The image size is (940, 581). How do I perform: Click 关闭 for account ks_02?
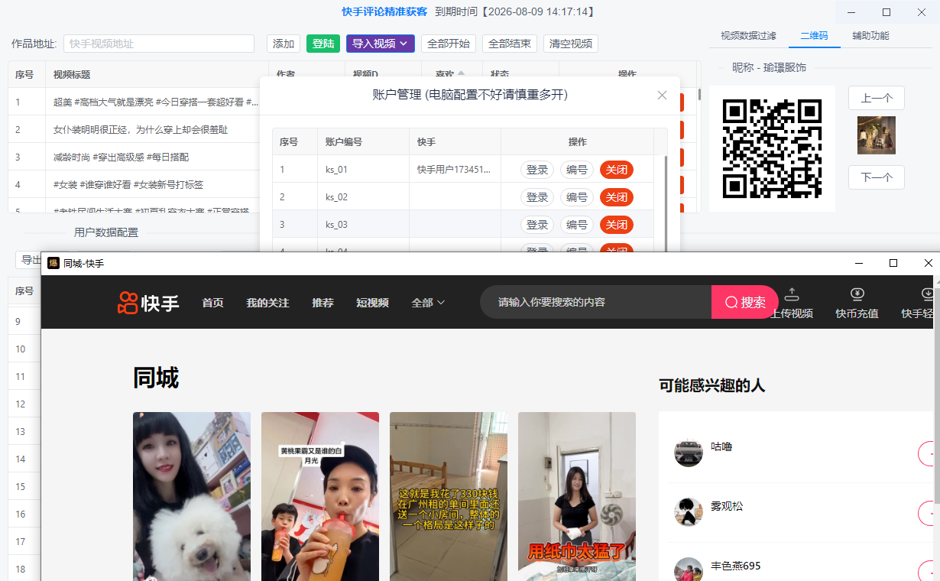pyautogui.click(x=617, y=197)
